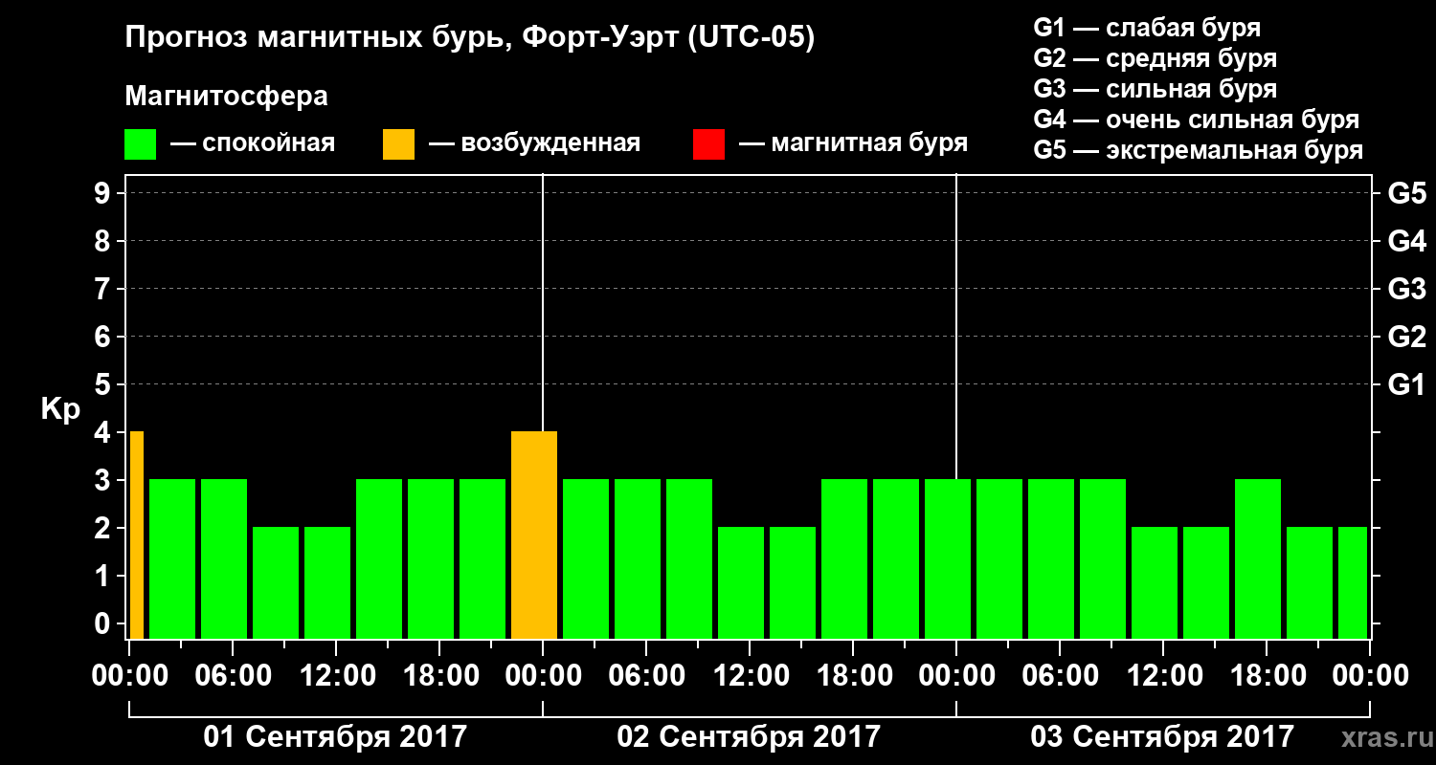Click the last '00:00' time label at chart end

coord(1370,676)
